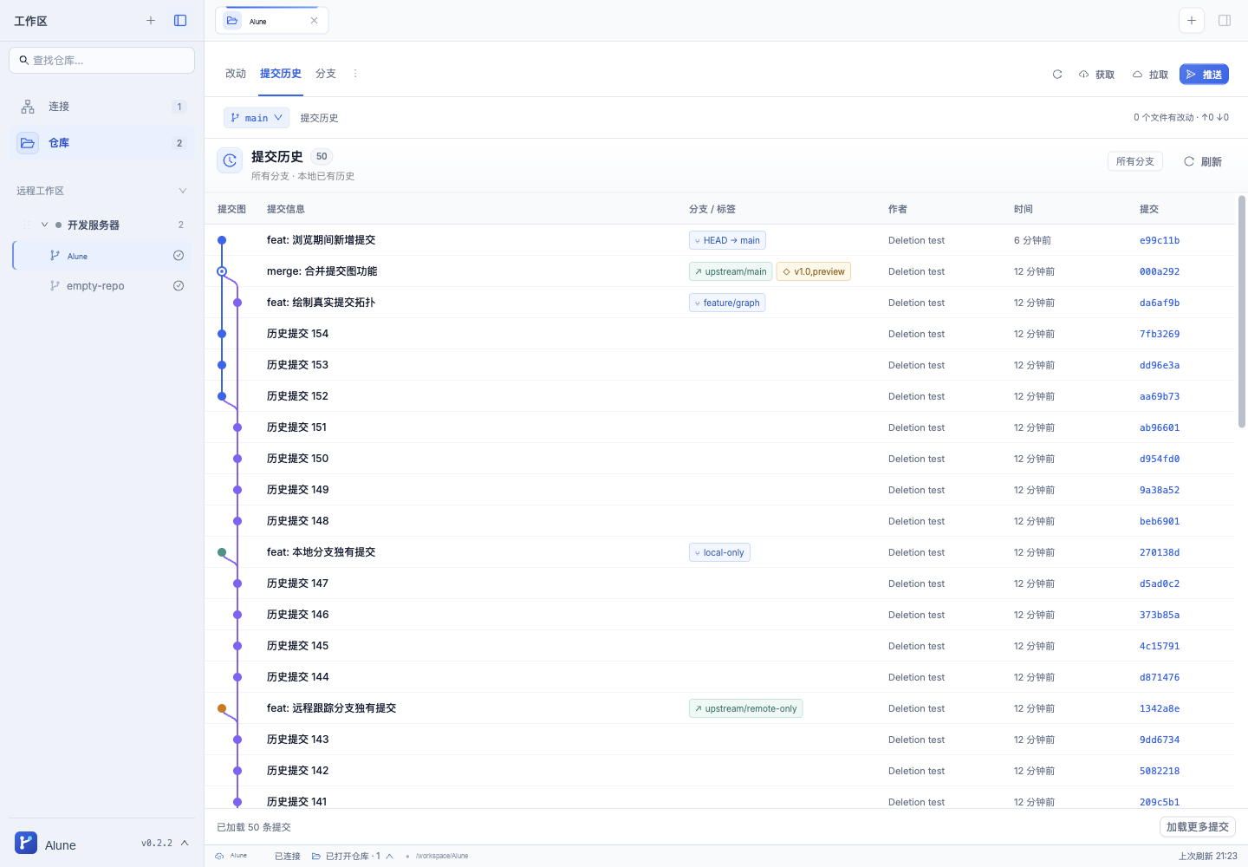Viewport: 1248px width, 867px height.
Task: Open commit hash 1342a8e
Action: click(1160, 708)
